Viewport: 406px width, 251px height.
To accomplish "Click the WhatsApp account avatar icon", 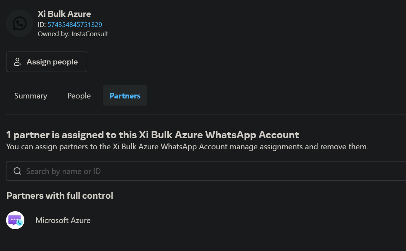I will (20, 23).
